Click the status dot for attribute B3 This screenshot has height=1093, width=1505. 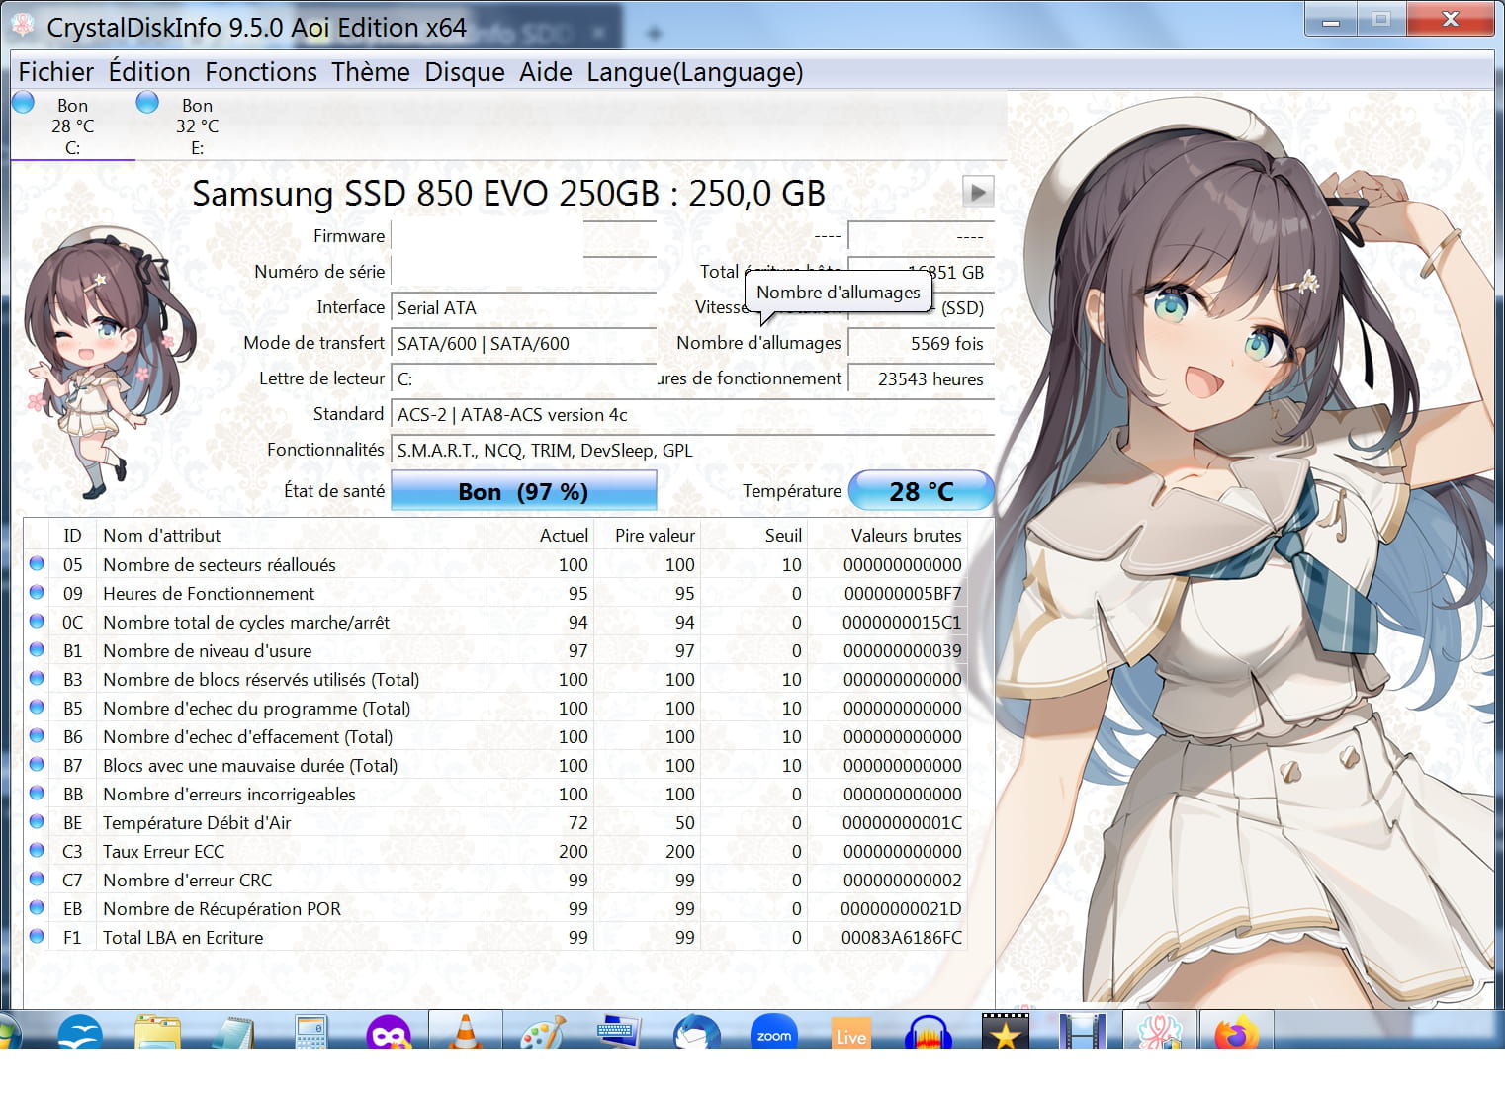pos(37,679)
